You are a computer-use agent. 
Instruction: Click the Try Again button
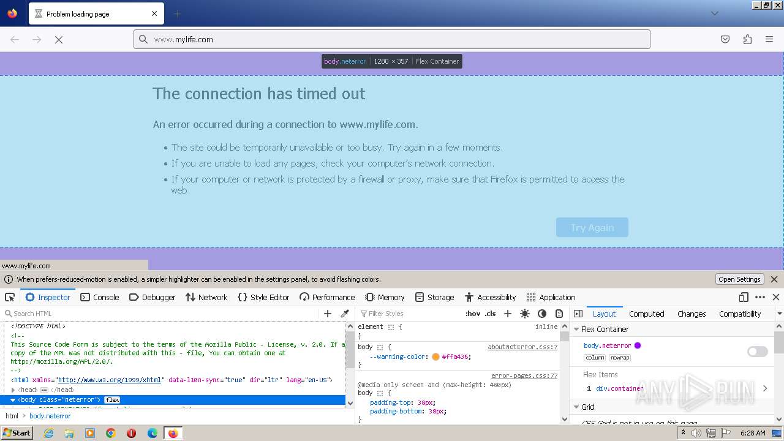point(592,227)
